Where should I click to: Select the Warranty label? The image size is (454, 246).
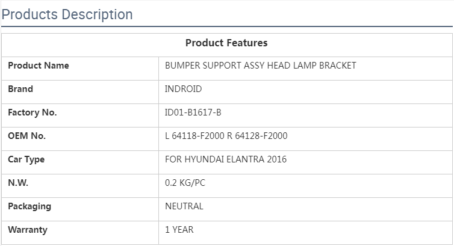[x=28, y=230]
